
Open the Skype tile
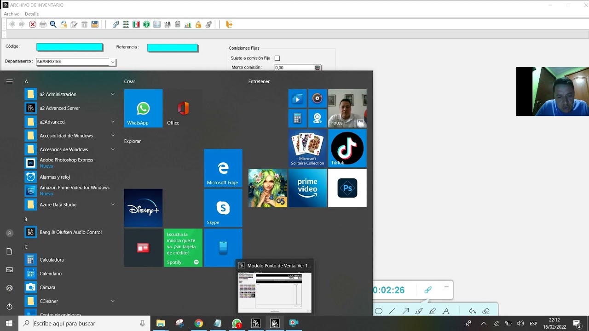click(x=223, y=208)
